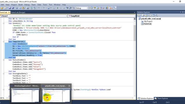
Task: Click the code editor vertical scrollbar thumb
Action: point(135,33)
